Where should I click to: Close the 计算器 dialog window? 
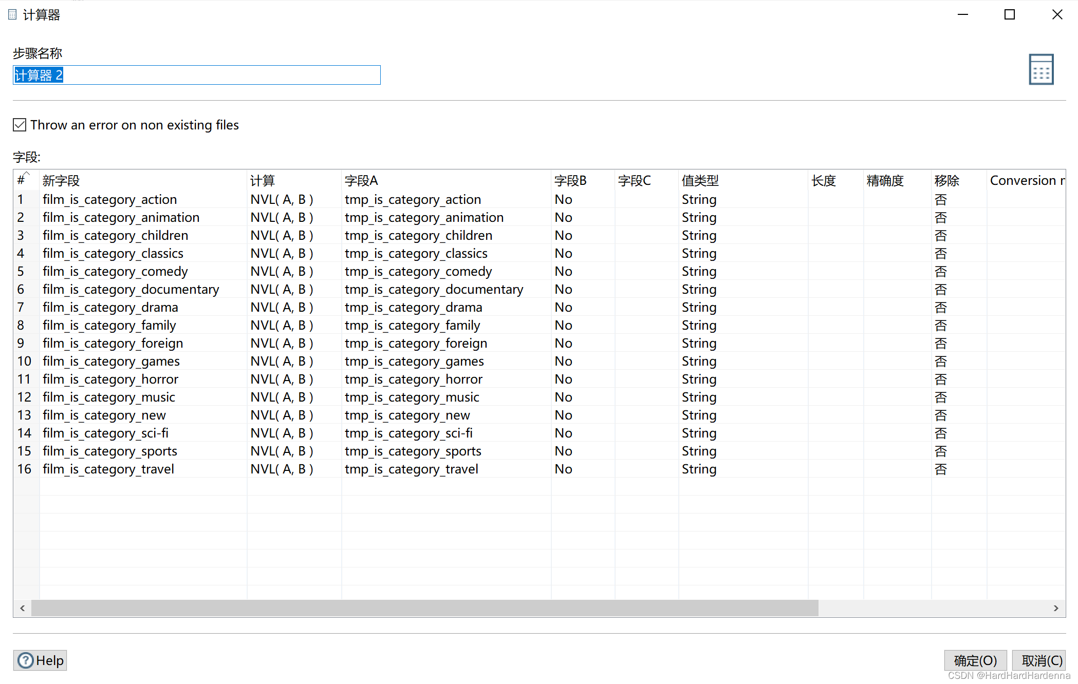(x=1057, y=14)
